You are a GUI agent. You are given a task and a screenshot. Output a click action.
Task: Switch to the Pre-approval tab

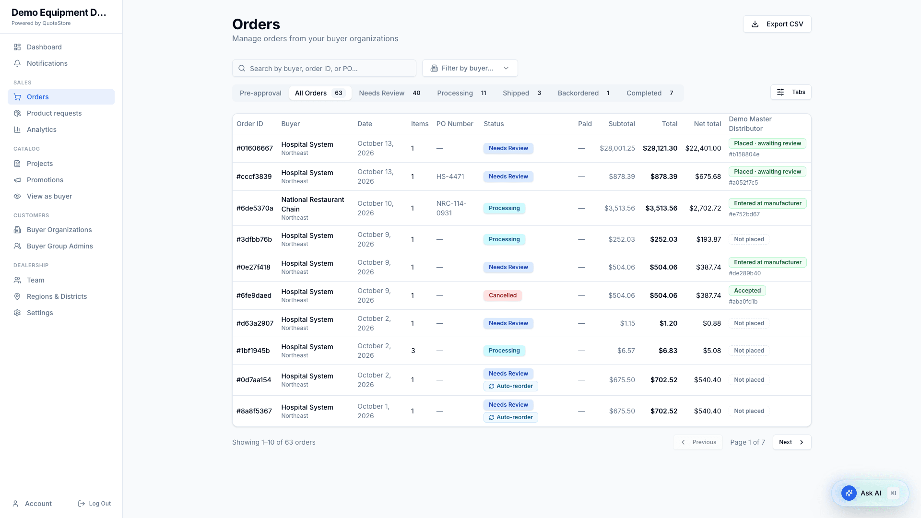[260, 93]
